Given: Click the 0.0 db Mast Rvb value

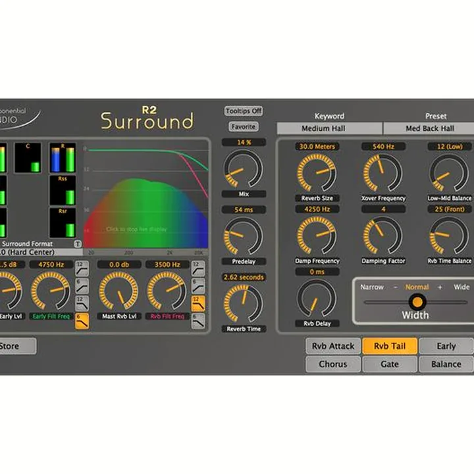Looking at the screenshot, I should [x=119, y=265].
